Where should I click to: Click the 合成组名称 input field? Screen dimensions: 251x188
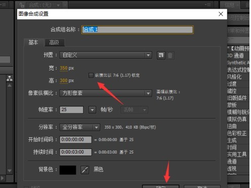point(138,30)
